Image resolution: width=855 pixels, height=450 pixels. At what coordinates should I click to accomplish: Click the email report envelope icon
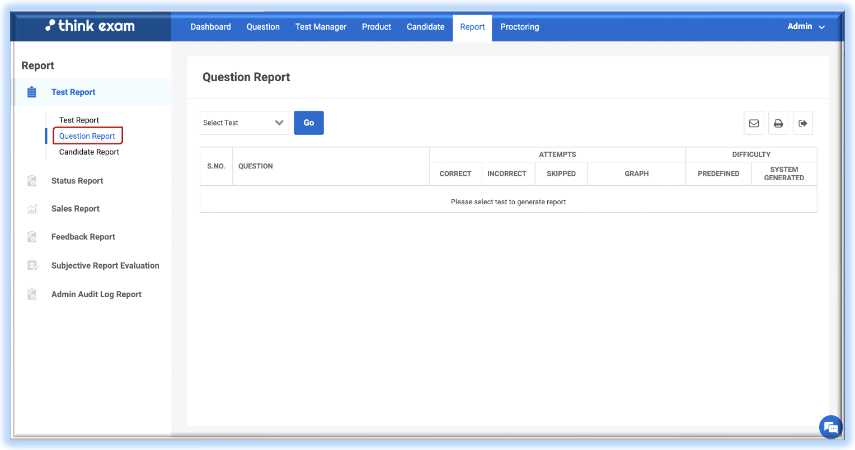(754, 123)
